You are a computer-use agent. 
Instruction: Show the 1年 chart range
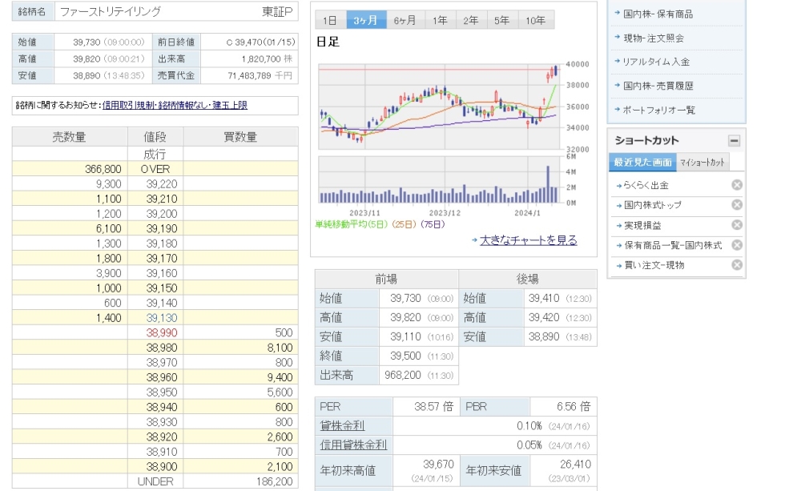click(x=440, y=20)
